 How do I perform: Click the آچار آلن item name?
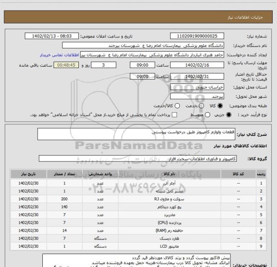click(169, 183)
